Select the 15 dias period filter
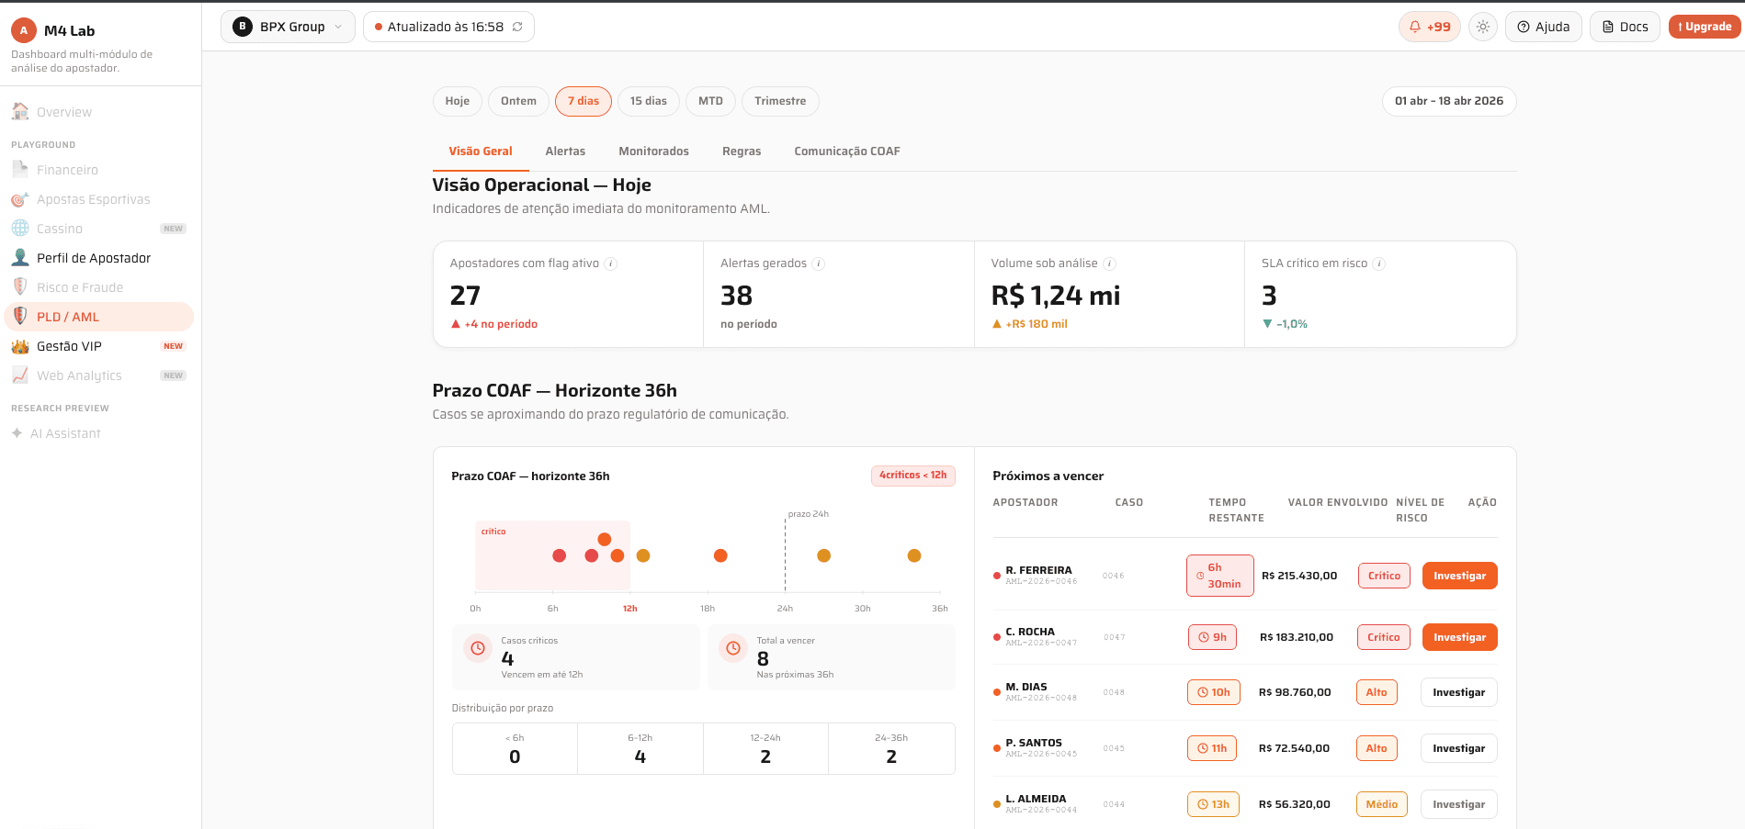Image resolution: width=1745 pixels, height=829 pixels. (x=649, y=101)
